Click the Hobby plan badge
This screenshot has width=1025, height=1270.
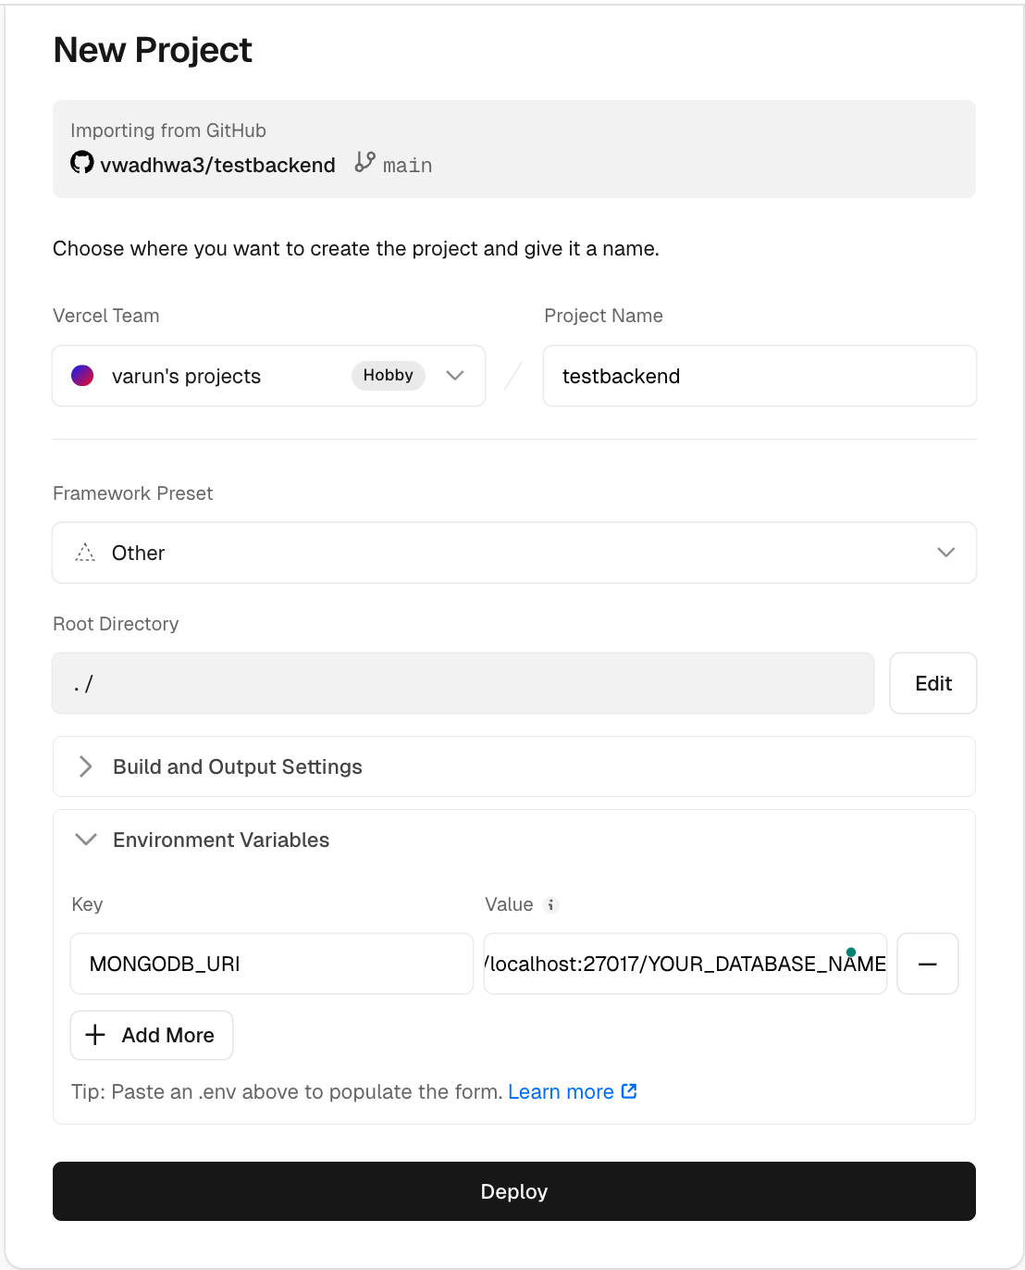(388, 376)
